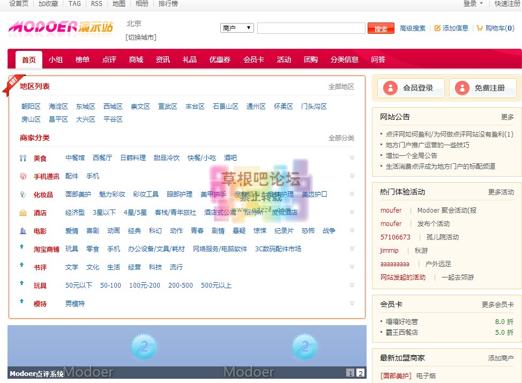Switch to banner slide 1 indicator
The height and width of the screenshot is (383, 522).
(351, 373)
